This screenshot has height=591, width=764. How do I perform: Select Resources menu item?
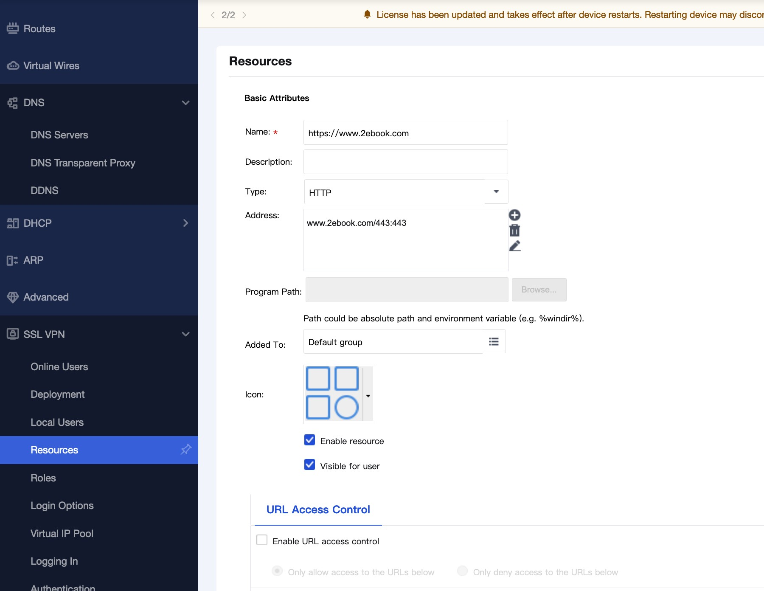99,450
